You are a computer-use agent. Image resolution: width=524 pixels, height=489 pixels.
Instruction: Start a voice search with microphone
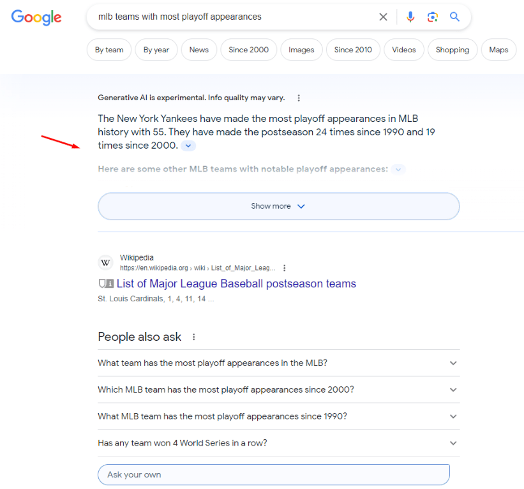tap(411, 17)
